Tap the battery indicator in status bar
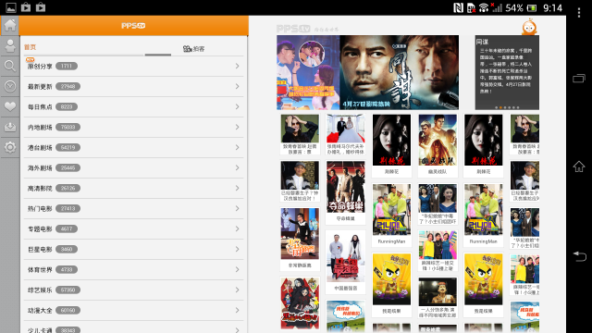Viewport: 592px width, 333px height. 532,8
